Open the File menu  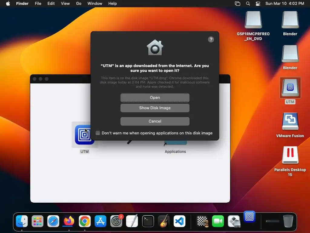[x=38, y=4]
